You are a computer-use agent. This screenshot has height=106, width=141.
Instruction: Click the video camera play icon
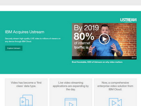point(115,102)
